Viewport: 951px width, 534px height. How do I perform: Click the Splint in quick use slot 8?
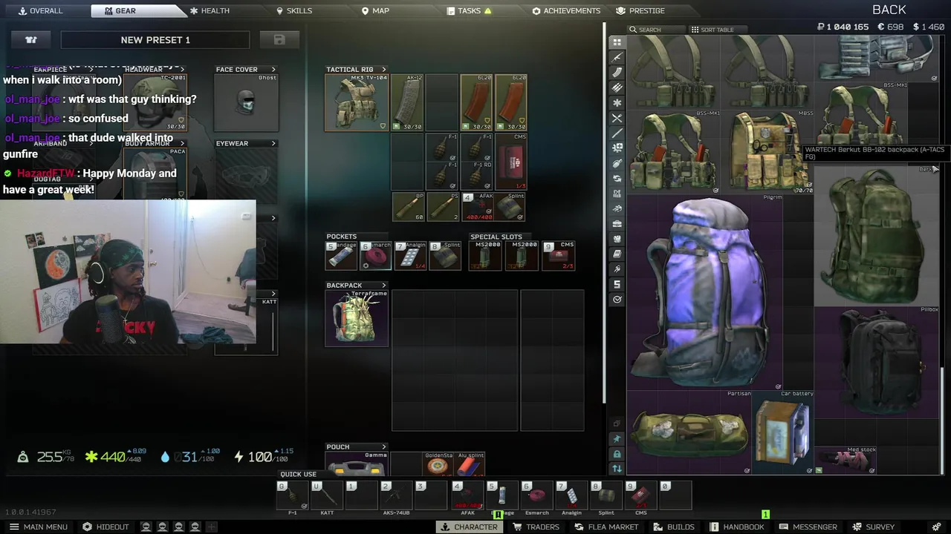[x=606, y=495]
